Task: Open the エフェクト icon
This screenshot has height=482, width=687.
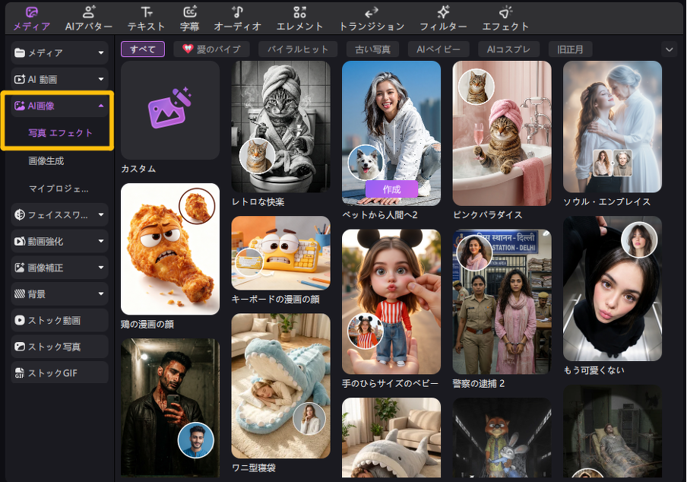Action: [505, 13]
